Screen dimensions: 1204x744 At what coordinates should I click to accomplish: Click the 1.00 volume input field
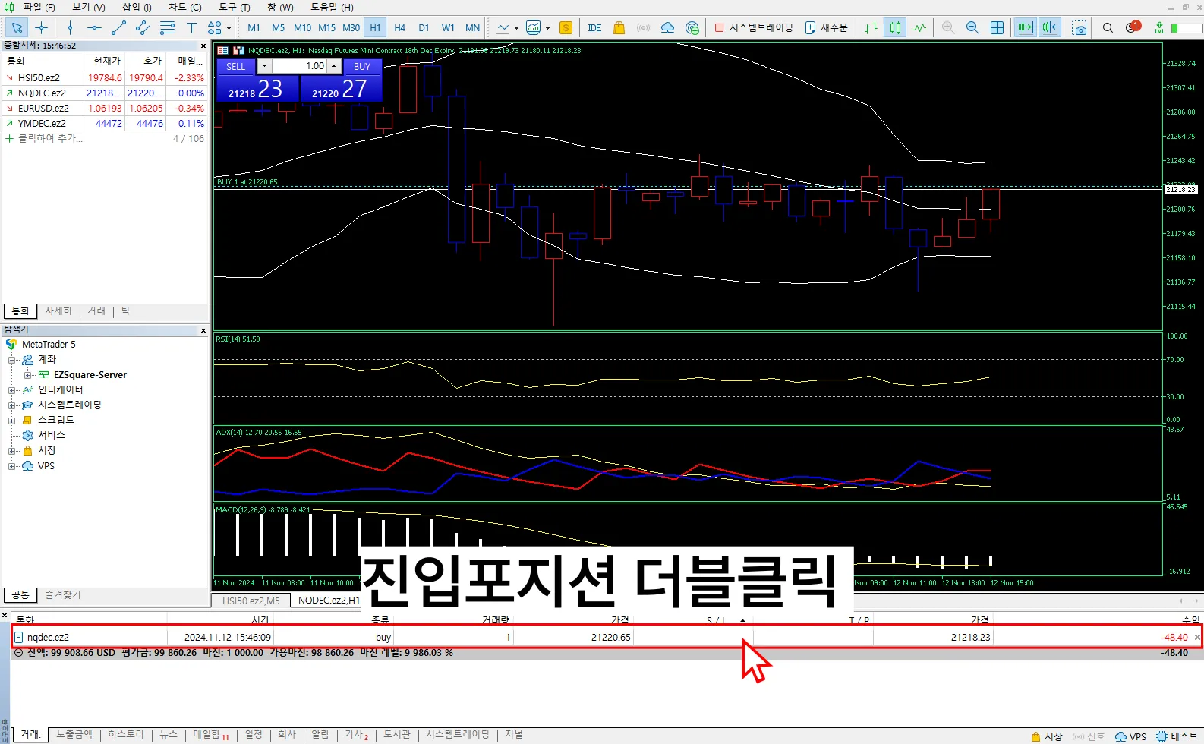[x=299, y=66]
